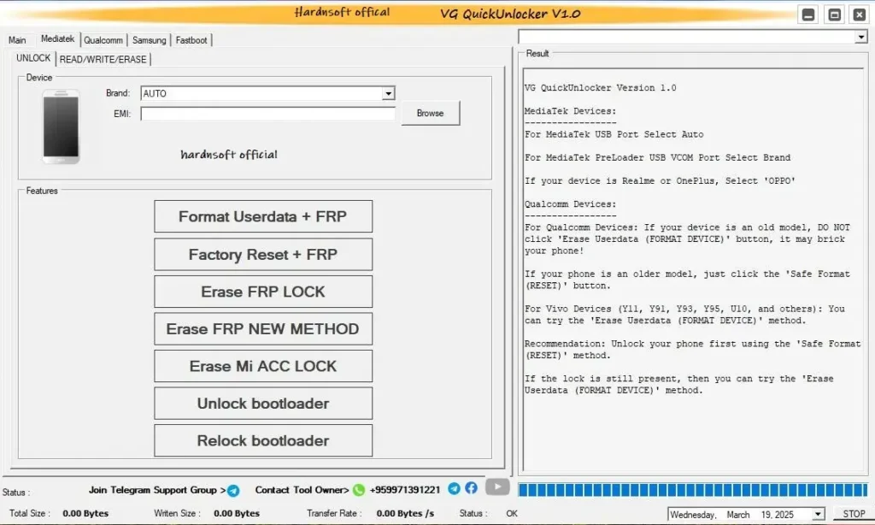The width and height of the screenshot is (875, 525).
Task: Switch to the Main tab
Action: tap(17, 40)
